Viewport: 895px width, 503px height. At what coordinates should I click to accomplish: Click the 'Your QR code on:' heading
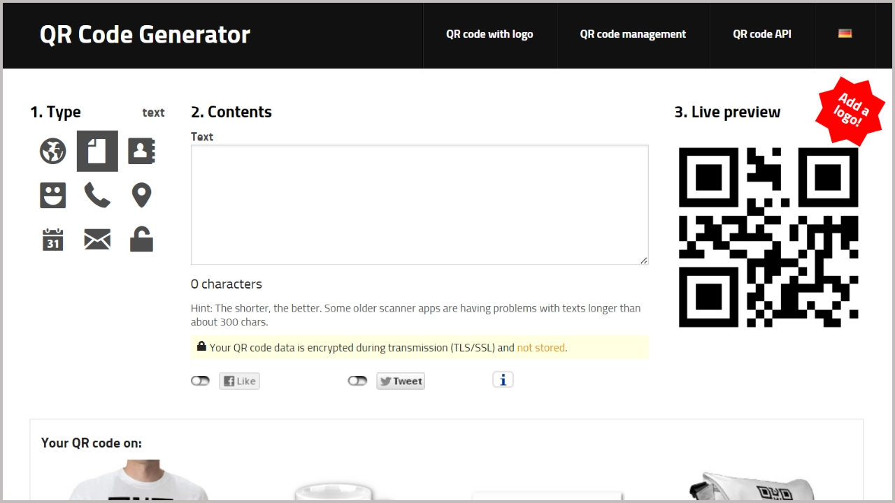point(92,443)
